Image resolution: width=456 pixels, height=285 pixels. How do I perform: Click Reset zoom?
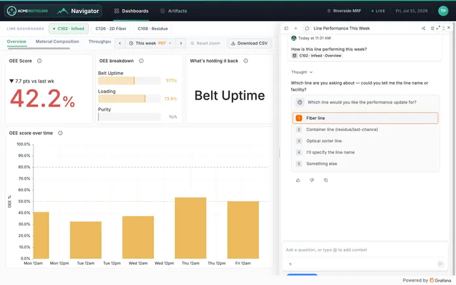205,43
